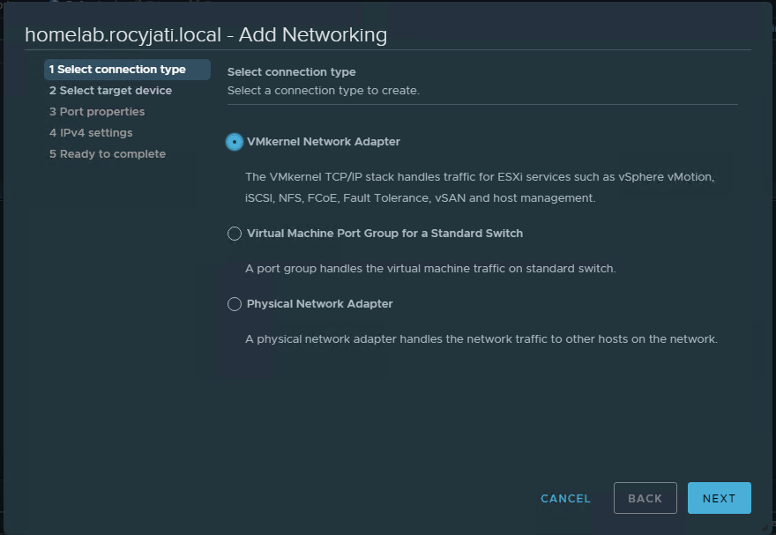Click the 'homelab.rocyjati.local - Add Networking' dialog title
The image size is (776, 535).
(205, 35)
